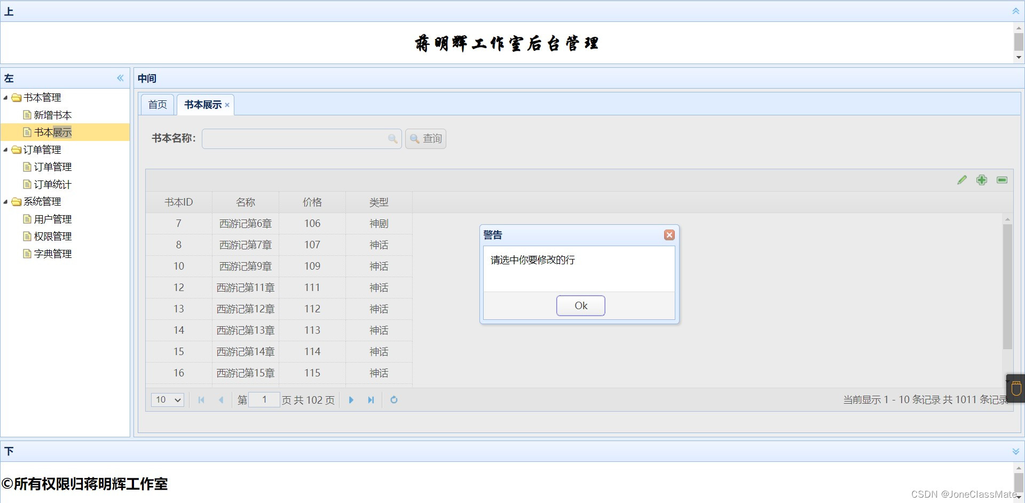
Task: Click the table's vertical scrollbar
Action: coord(1007,287)
